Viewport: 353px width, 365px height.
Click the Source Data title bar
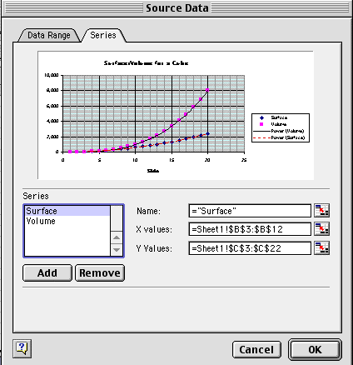click(176, 8)
